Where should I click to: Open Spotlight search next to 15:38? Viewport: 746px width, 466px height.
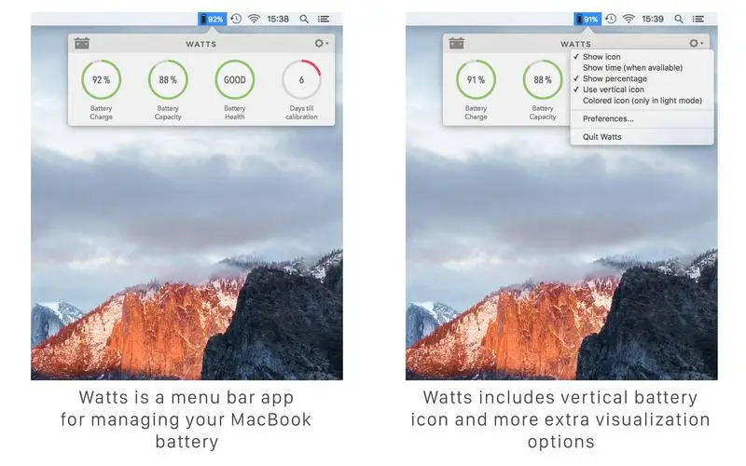pyautogui.click(x=304, y=19)
